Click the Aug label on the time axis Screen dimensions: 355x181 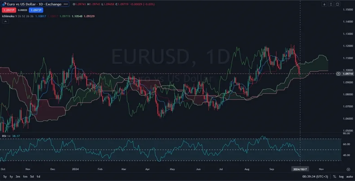247,169
